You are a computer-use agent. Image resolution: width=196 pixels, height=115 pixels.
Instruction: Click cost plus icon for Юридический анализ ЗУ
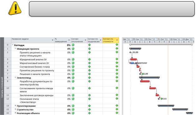point(117,59)
